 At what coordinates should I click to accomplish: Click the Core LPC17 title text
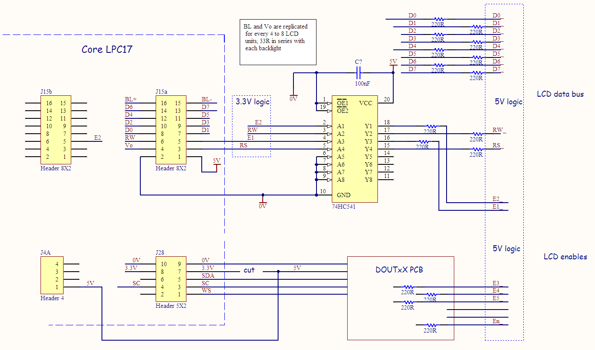click(107, 49)
